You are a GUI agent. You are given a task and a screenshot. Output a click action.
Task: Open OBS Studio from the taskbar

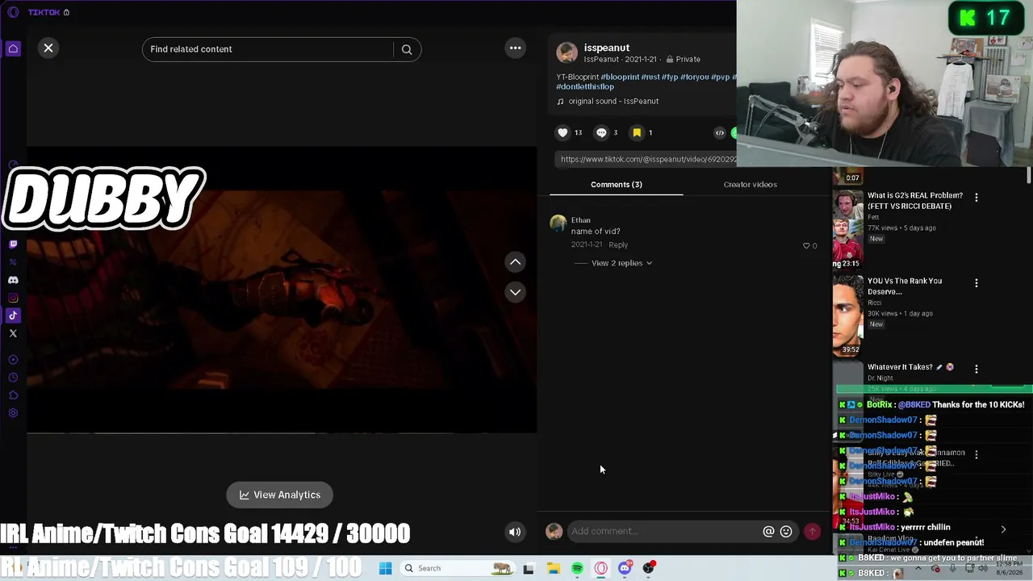(648, 568)
